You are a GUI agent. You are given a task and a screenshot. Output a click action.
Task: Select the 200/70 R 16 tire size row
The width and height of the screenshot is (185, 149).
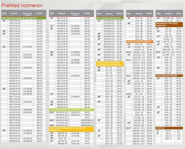tap(24, 21)
